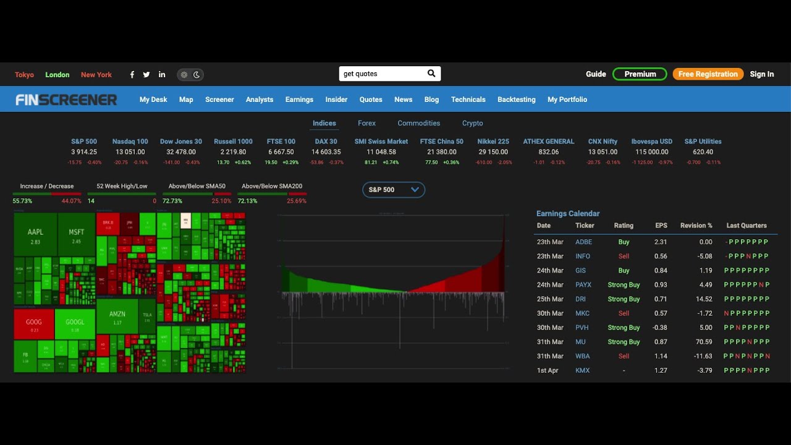Click the 52 Week High/Low bar
Viewport: 791px width, 445px height.
click(x=122, y=193)
